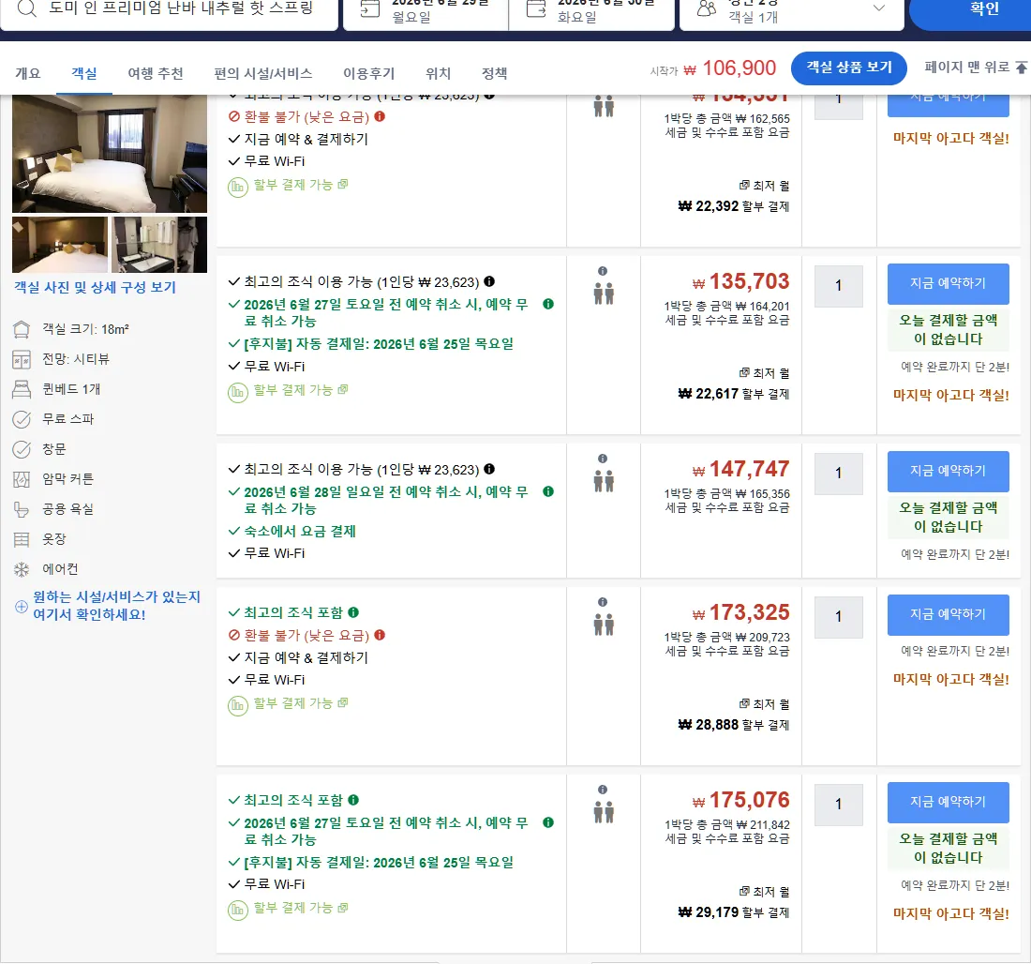The height and width of the screenshot is (964, 1031).
Task: Click the red info icon on the non-refundable ₩173,325 rate
Action: [380, 635]
